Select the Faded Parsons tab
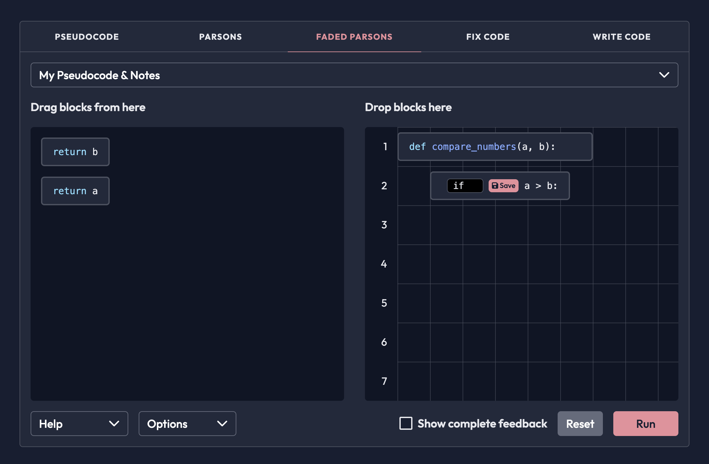This screenshot has width=709, height=464. (x=354, y=37)
